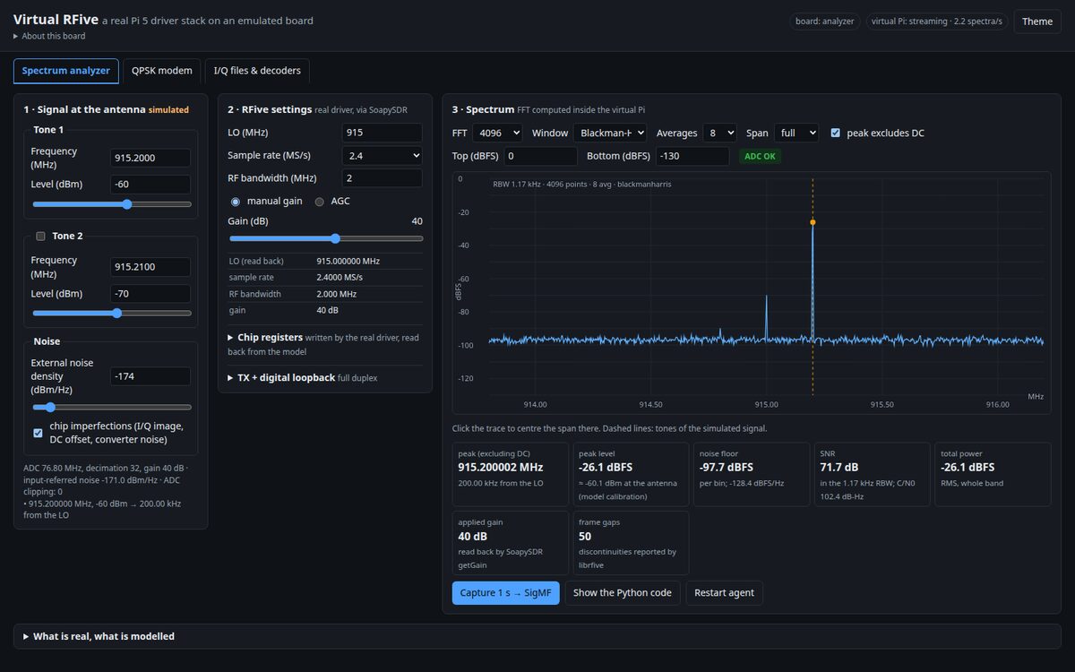Expand the About this board section
This screenshot has height=672, width=1075.
(x=49, y=36)
